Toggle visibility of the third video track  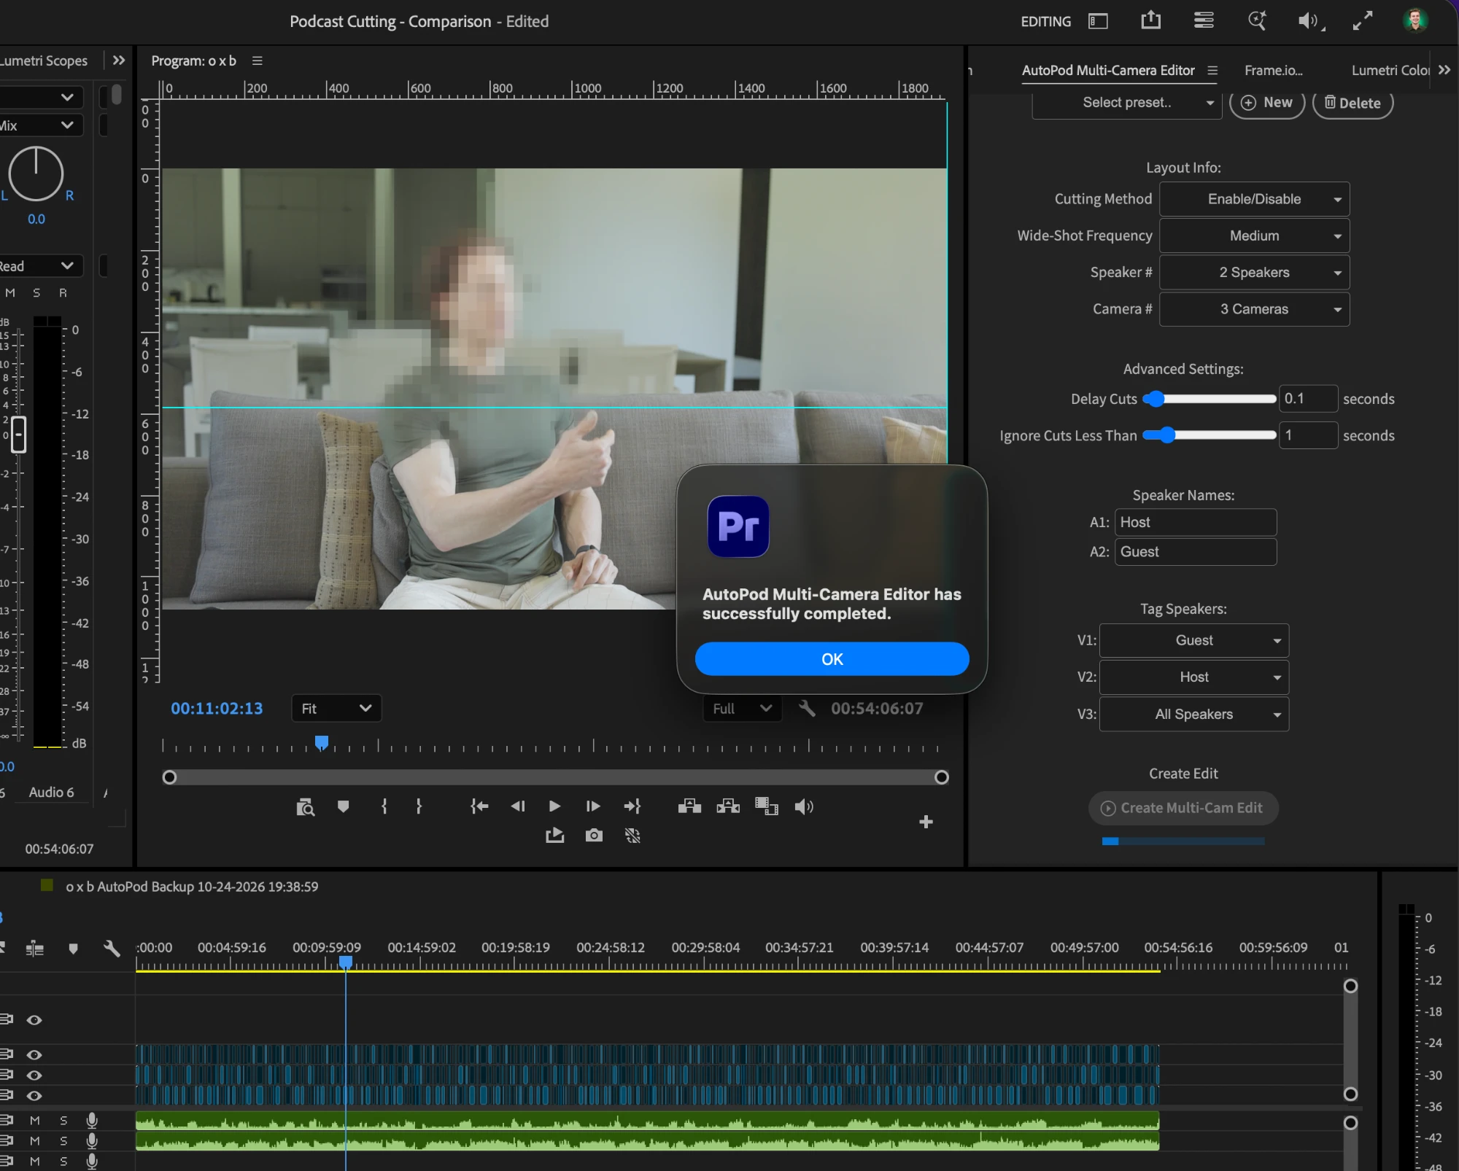pos(34,1075)
